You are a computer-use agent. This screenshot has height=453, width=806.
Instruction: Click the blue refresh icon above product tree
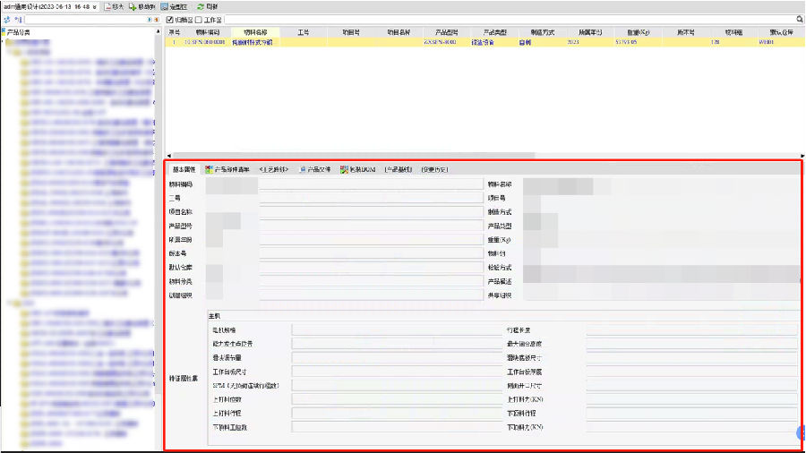click(7, 20)
